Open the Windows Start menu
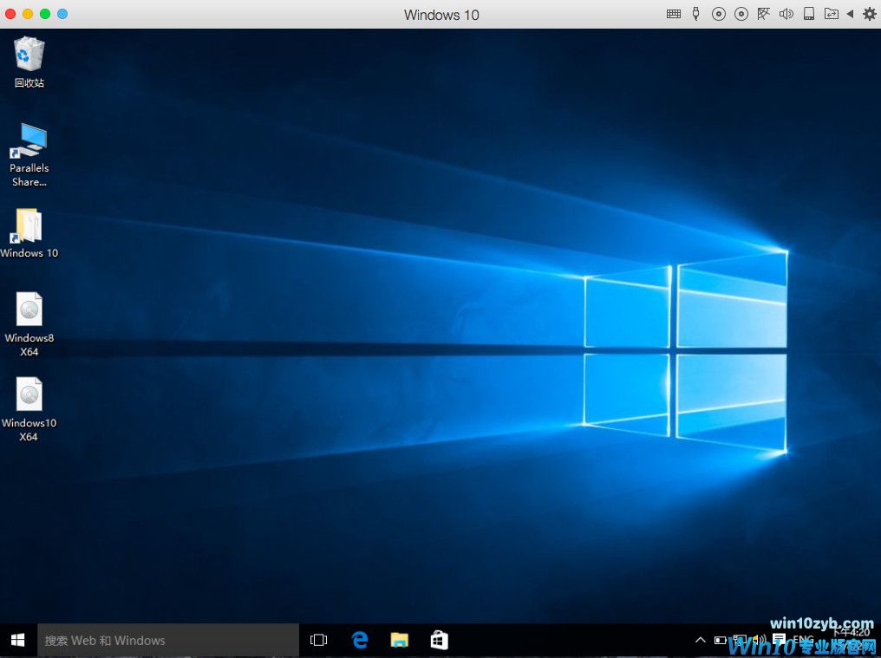The width and height of the screenshot is (881, 658). click(x=17, y=641)
